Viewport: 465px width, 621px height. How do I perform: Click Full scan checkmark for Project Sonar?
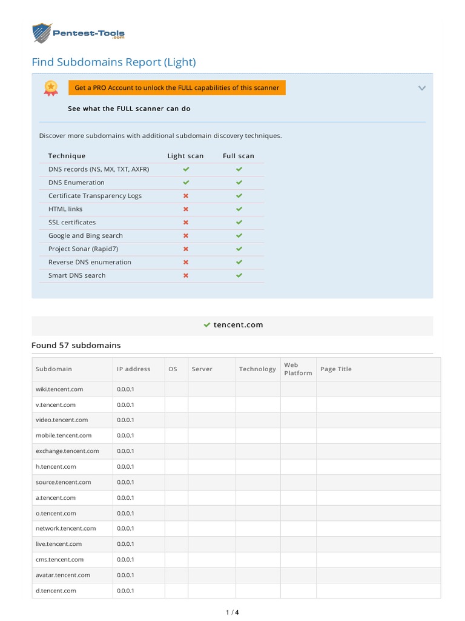[239, 249]
